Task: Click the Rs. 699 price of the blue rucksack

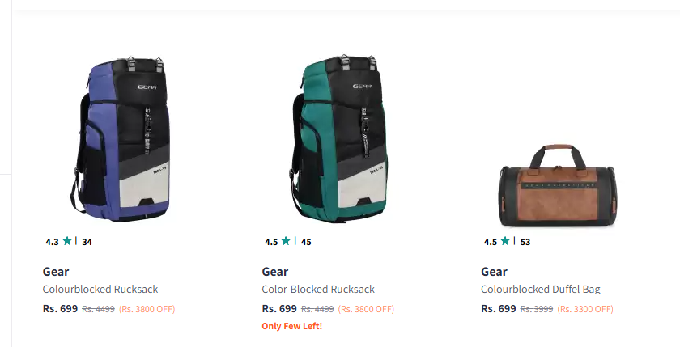Action: [x=60, y=308]
